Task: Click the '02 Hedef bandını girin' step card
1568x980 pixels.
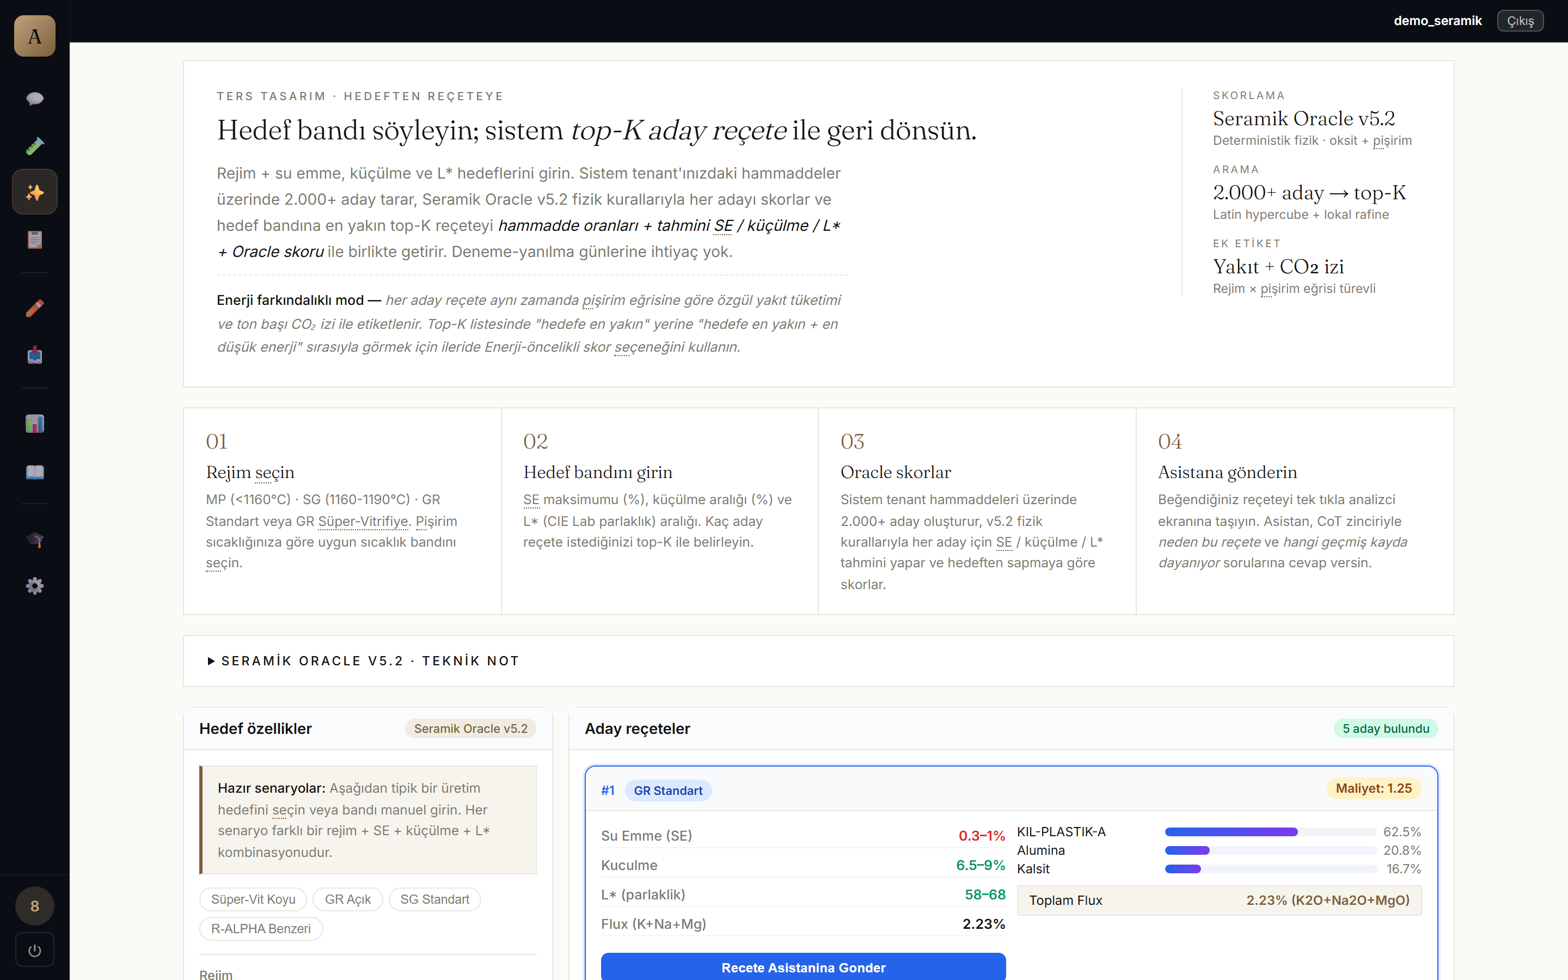Action: [x=660, y=511]
